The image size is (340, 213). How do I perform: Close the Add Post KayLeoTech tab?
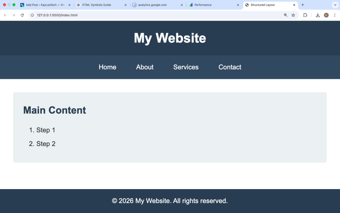[x=69, y=5]
